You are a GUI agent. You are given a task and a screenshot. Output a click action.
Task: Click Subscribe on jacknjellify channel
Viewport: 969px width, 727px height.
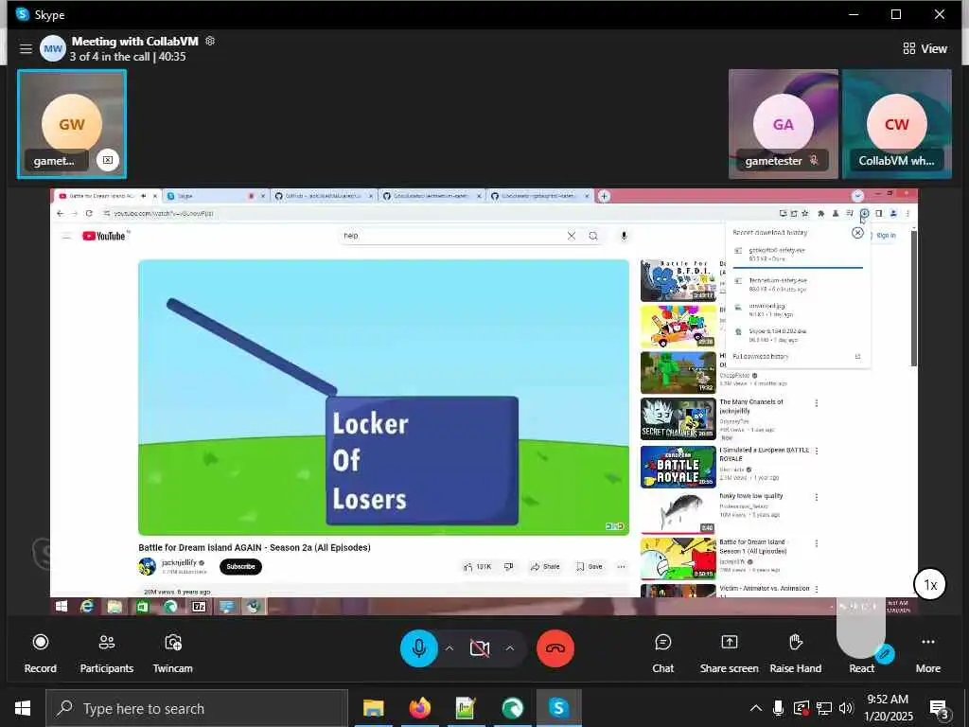coord(240,566)
